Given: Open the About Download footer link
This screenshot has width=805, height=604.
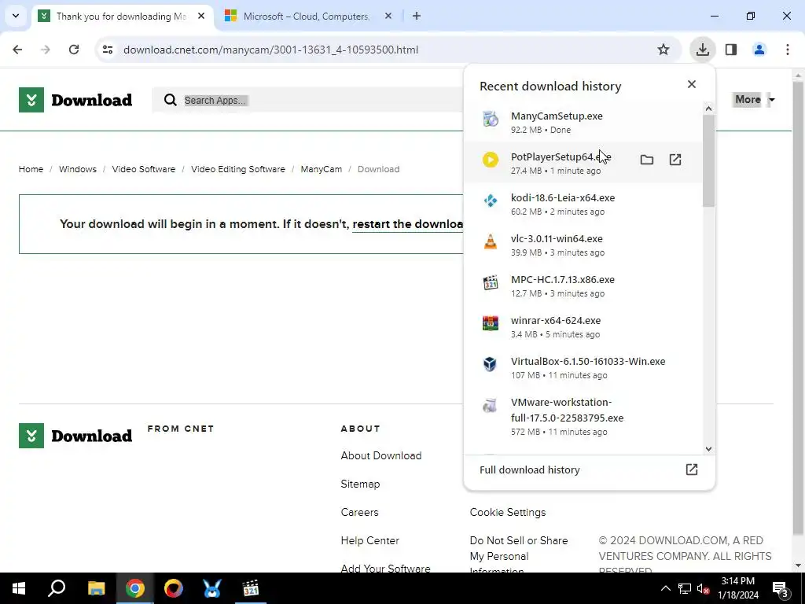Looking at the screenshot, I should point(381,455).
